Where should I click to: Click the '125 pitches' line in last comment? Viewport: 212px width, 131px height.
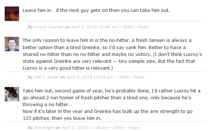click(62, 118)
